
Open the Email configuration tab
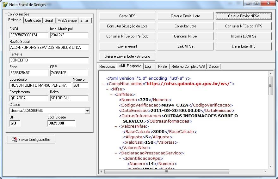click(x=84, y=20)
